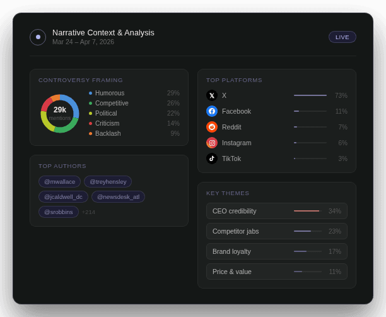Click the green Competitive legend dot
Image resolution: width=386 pixels, height=317 pixels.
tap(90, 103)
